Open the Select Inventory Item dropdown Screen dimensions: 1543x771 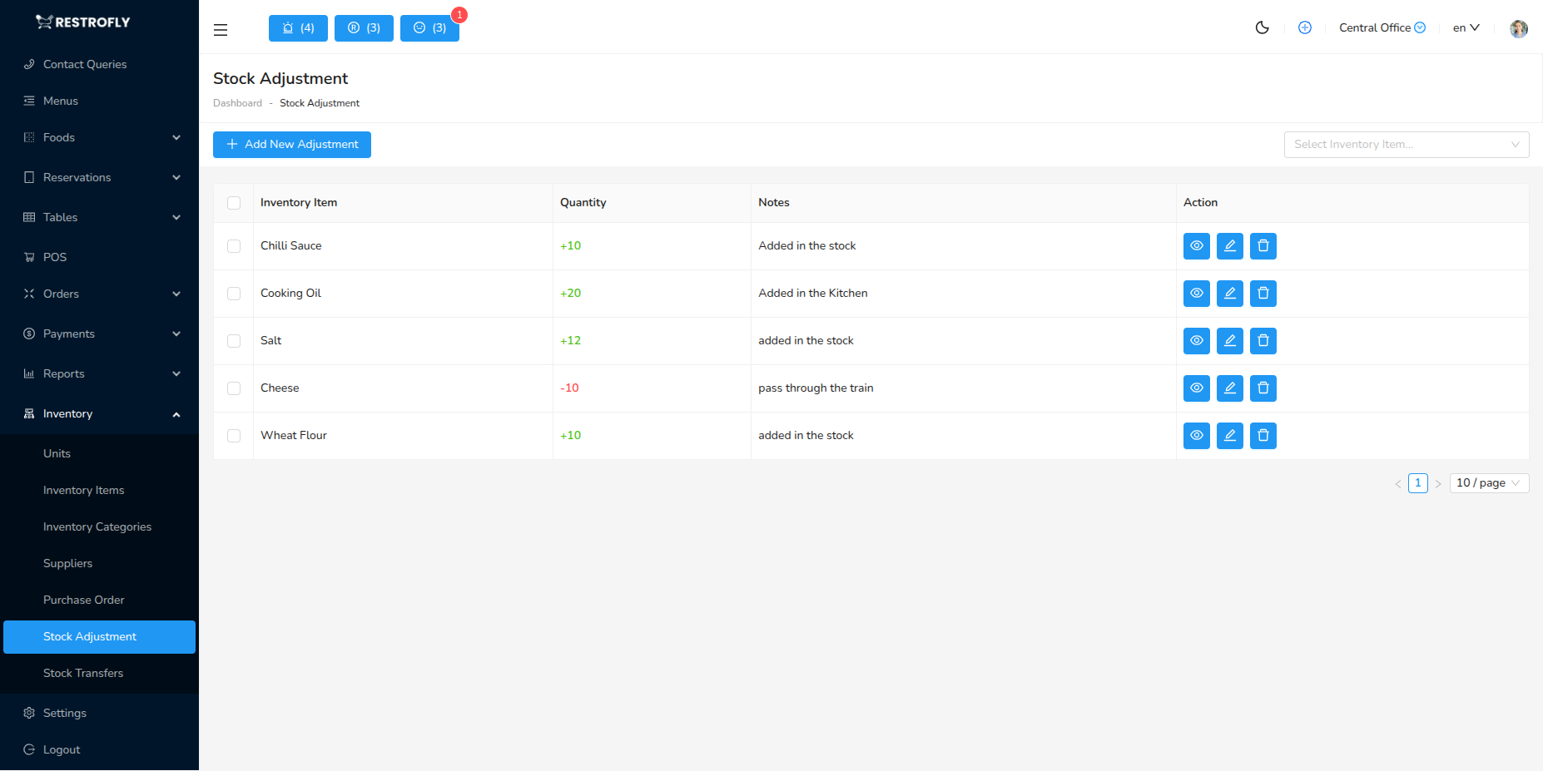[1406, 144]
